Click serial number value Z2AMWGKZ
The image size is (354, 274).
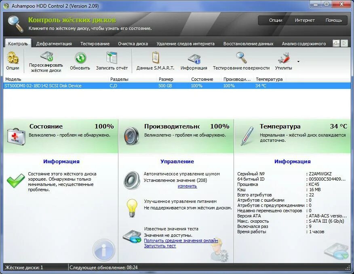(320, 174)
